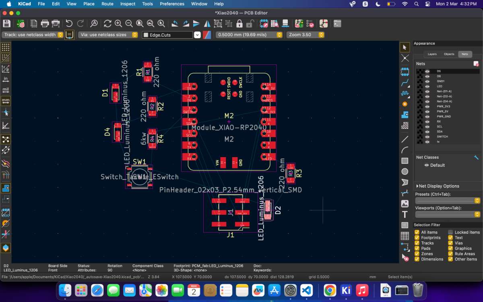Screen dimensions: 483x302
Task: Switch units to millimeters
Action: (x=6, y=101)
